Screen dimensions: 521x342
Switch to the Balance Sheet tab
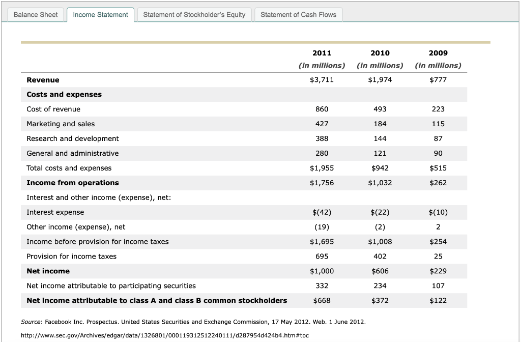click(36, 15)
